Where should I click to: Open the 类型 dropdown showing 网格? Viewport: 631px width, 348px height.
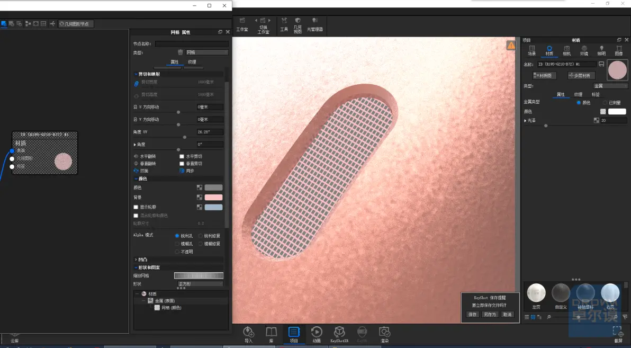(x=207, y=52)
